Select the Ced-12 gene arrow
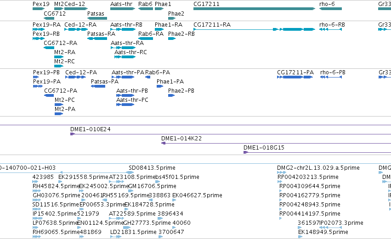The height and width of the screenshot is (239, 391). pos(76,9)
